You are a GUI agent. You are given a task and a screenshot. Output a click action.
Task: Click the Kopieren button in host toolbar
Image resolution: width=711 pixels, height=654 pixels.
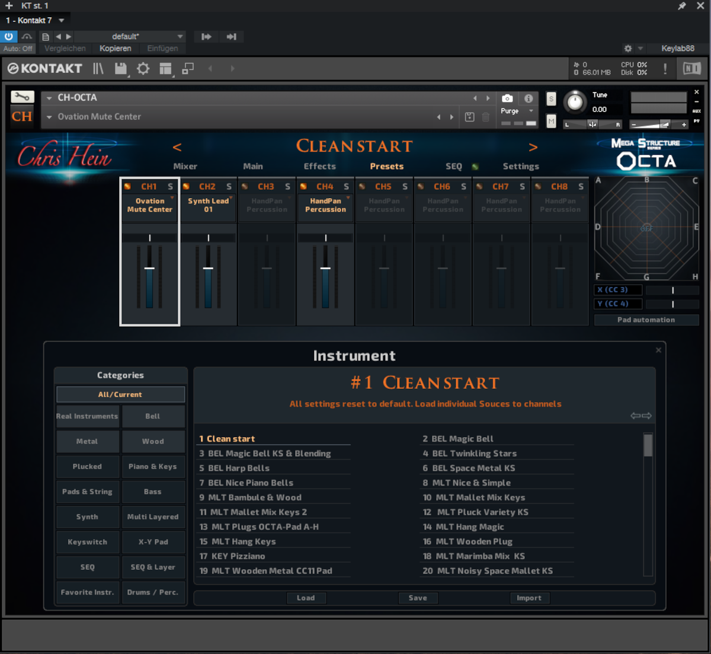point(116,49)
